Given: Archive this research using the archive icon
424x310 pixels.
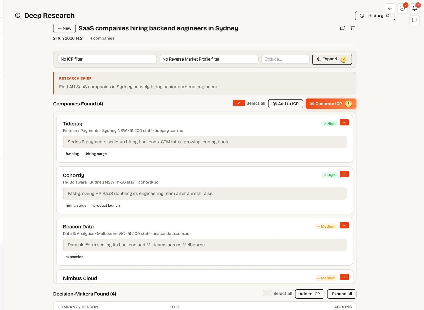Looking at the screenshot, I should (342, 28).
